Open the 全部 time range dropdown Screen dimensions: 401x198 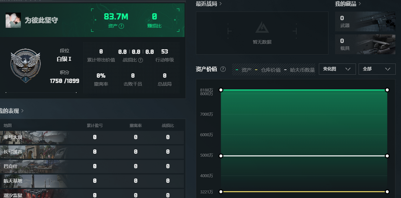point(376,69)
